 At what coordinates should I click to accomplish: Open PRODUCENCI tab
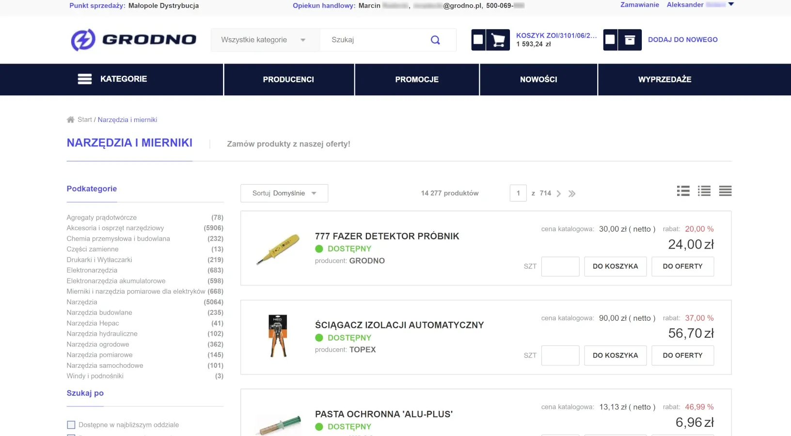click(x=289, y=79)
